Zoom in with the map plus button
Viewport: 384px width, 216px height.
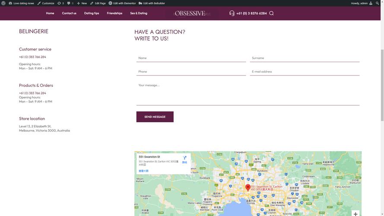point(355,214)
